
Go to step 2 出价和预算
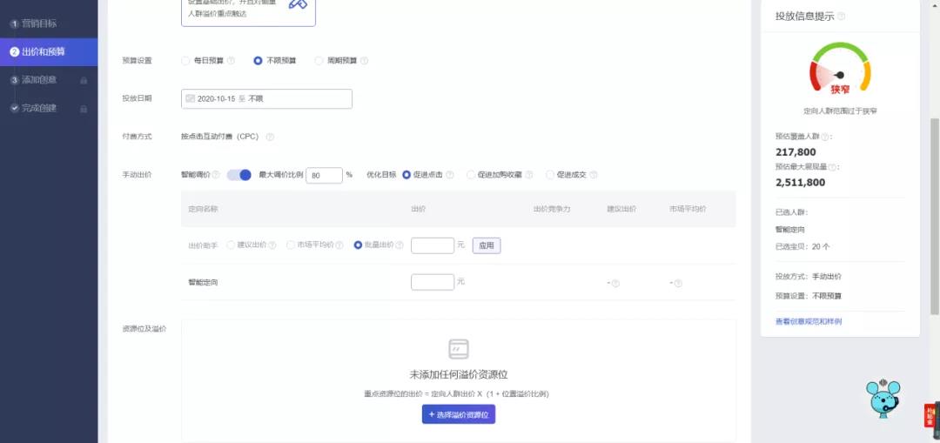(49, 52)
